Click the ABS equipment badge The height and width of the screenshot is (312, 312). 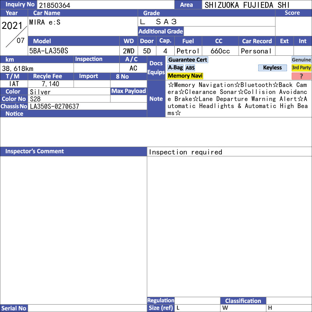pyautogui.click(x=190, y=68)
